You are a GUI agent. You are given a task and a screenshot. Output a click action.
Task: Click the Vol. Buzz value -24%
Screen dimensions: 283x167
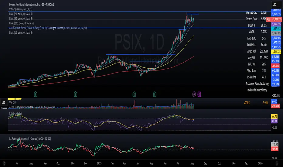pos(264,71)
